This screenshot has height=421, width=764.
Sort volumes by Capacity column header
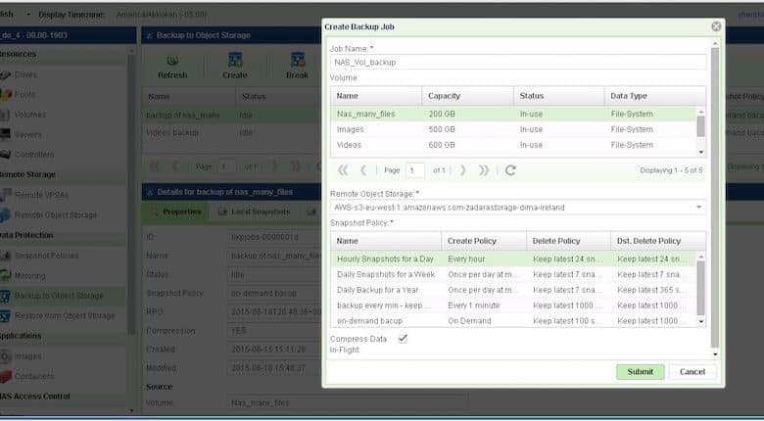[467, 96]
